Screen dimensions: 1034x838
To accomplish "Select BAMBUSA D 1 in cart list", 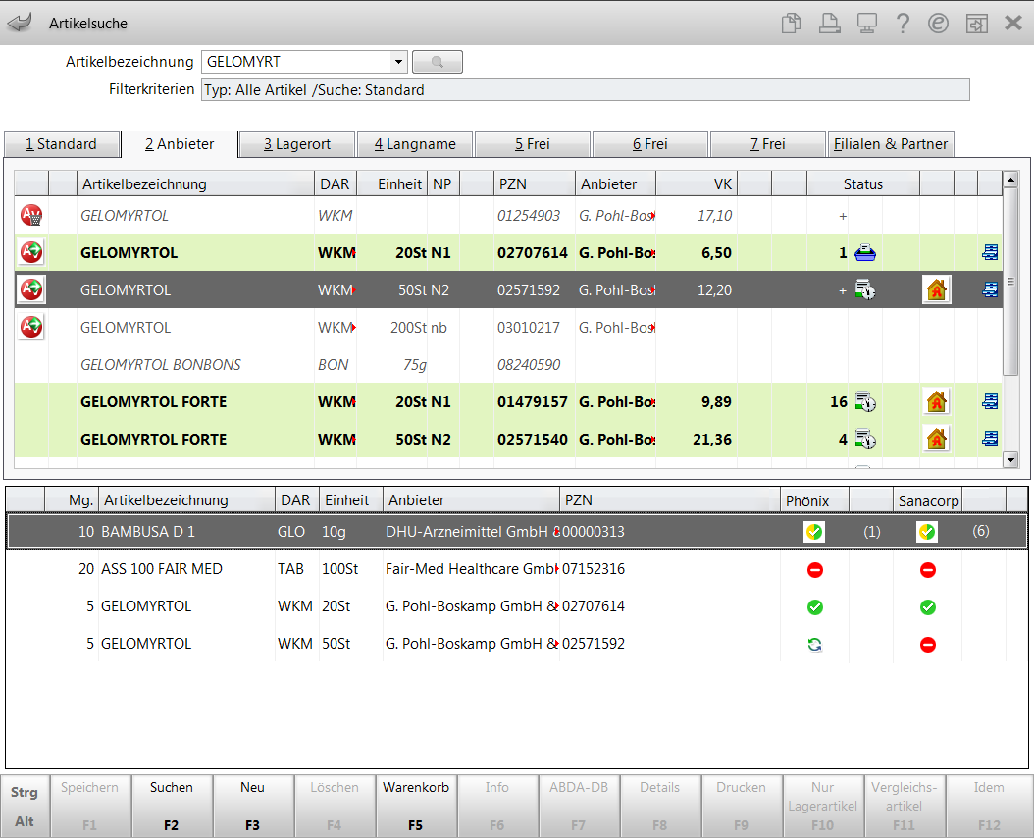I will pos(517,532).
